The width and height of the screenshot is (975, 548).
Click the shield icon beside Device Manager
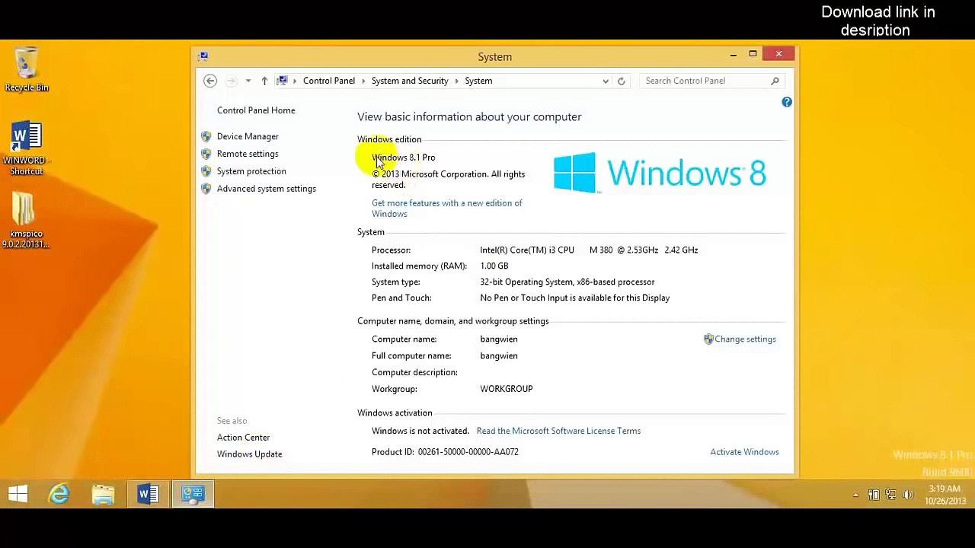(x=206, y=136)
